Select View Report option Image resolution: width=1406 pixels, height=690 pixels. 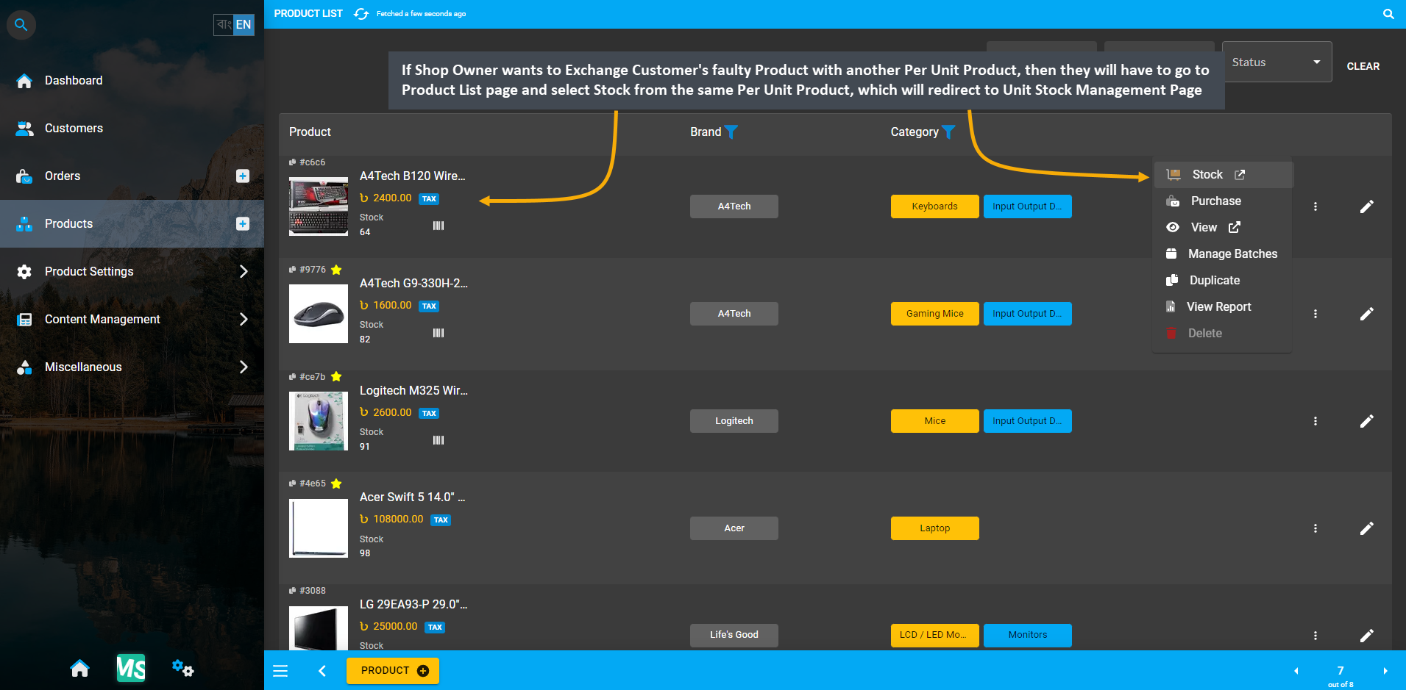tap(1222, 307)
